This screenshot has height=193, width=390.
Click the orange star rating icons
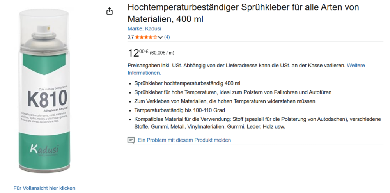[x=146, y=37]
